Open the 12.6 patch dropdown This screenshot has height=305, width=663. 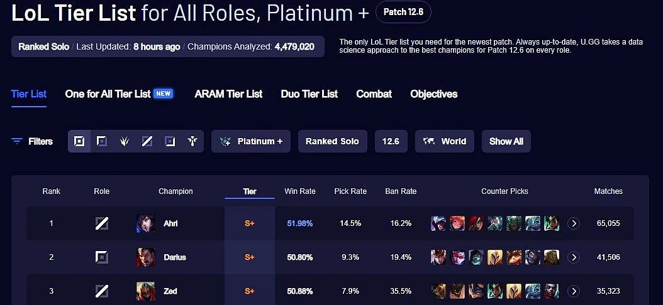(x=391, y=141)
